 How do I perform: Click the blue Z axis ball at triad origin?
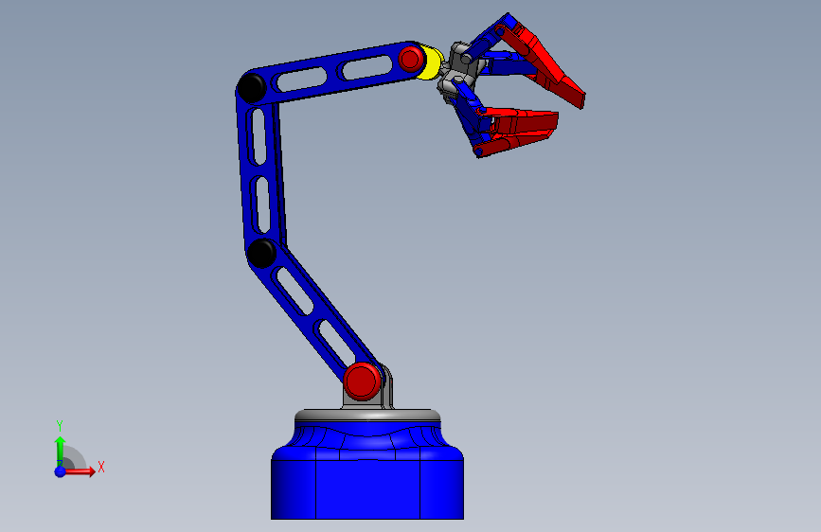point(61,471)
